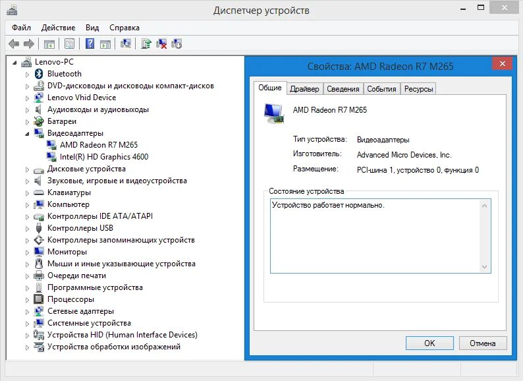Click the mouse devices category icon
This screenshot has height=381, width=523.
click(x=39, y=264)
